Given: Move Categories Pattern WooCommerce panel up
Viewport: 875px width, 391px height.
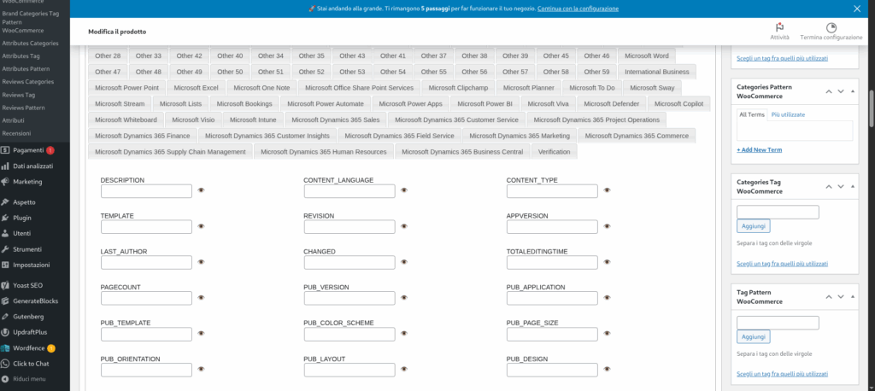Looking at the screenshot, I should point(829,91).
